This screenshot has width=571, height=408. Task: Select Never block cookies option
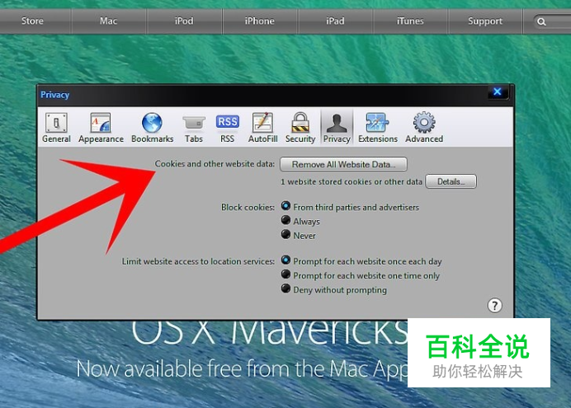click(x=285, y=234)
